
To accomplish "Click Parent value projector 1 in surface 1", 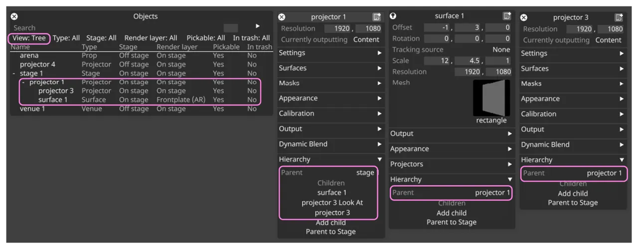I will pyautogui.click(x=492, y=193).
